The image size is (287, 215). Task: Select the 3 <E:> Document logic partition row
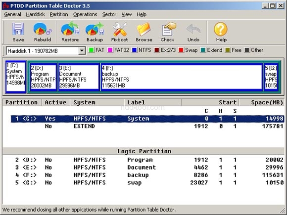pyautogui.click(x=147, y=167)
